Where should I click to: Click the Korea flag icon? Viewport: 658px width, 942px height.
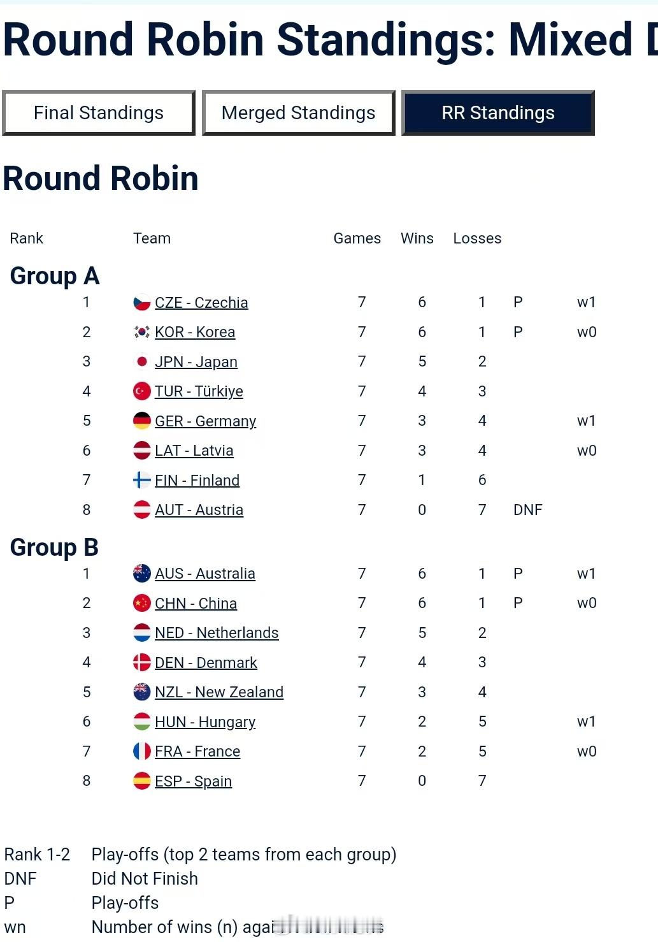141,332
